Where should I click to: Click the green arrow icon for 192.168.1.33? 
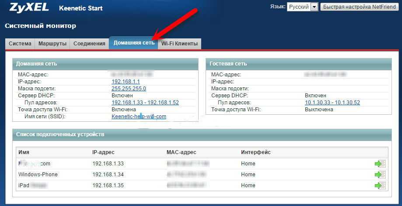click(379, 164)
